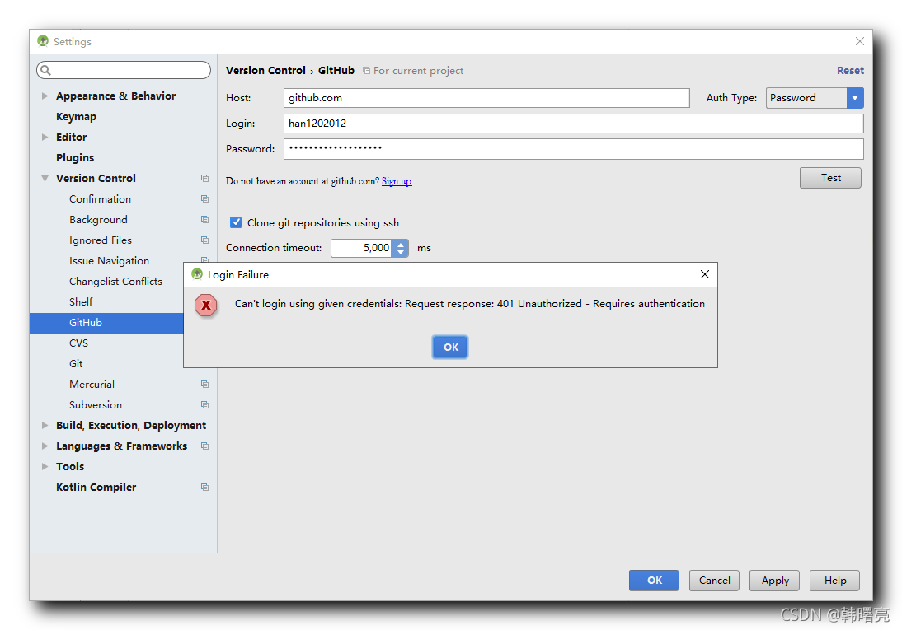
Task: Click the project-scope icon beside Kotlin Compiler
Action: point(204,487)
